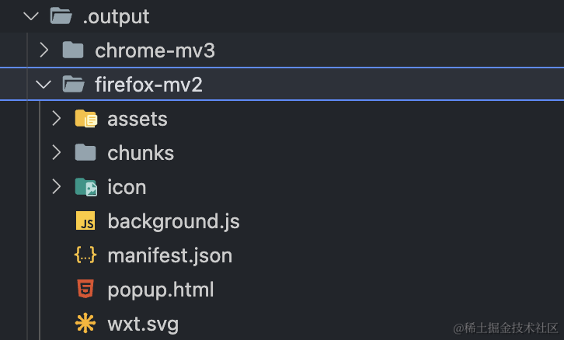Viewport: 564px width, 340px height.
Task: Click the gray chunks folder icon
Action: click(85, 153)
